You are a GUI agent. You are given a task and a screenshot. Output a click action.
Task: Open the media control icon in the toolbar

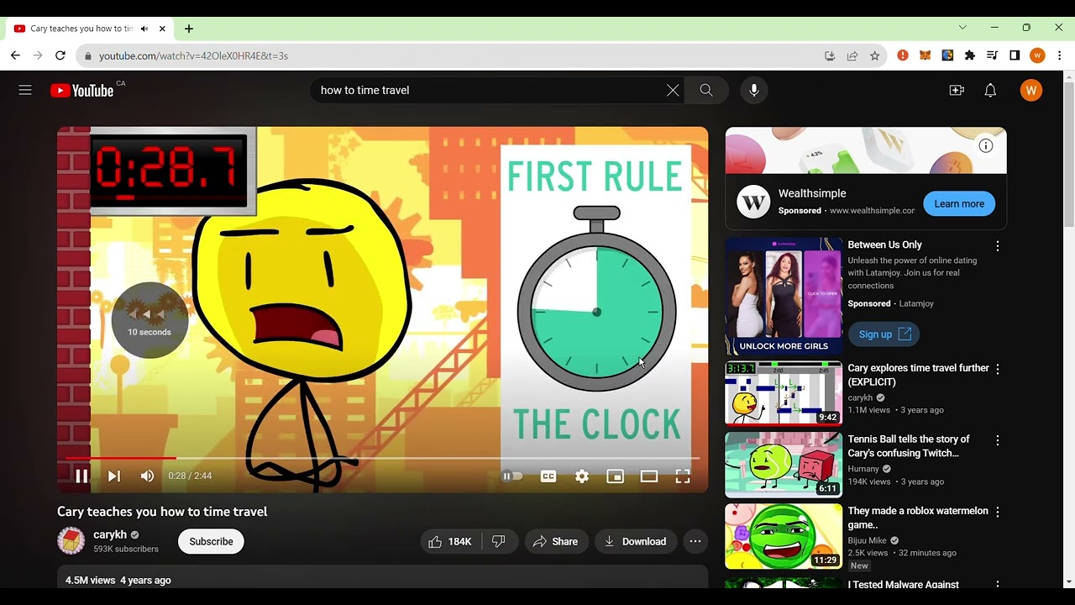[x=992, y=55]
